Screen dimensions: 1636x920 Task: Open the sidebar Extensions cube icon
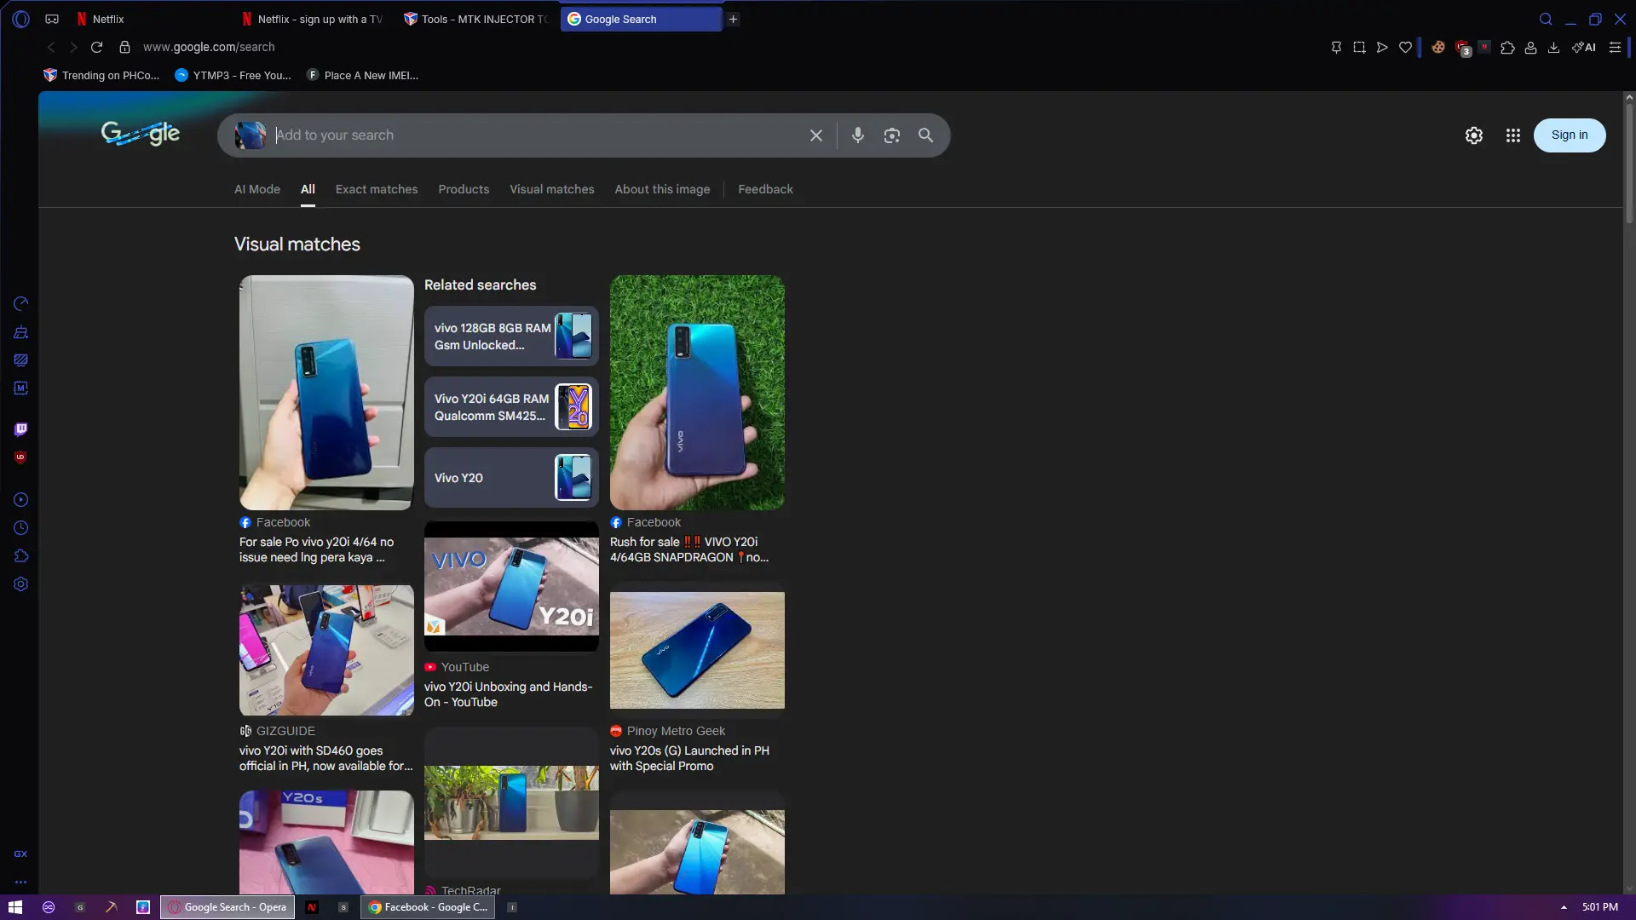click(x=21, y=556)
